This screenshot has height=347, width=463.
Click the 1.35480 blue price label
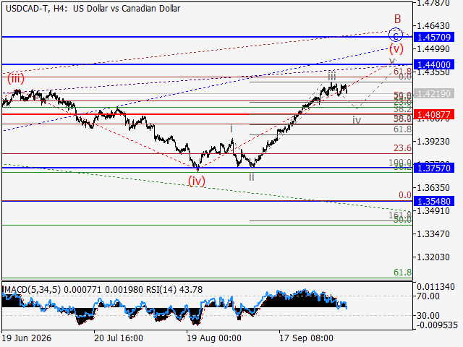point(434,201)
